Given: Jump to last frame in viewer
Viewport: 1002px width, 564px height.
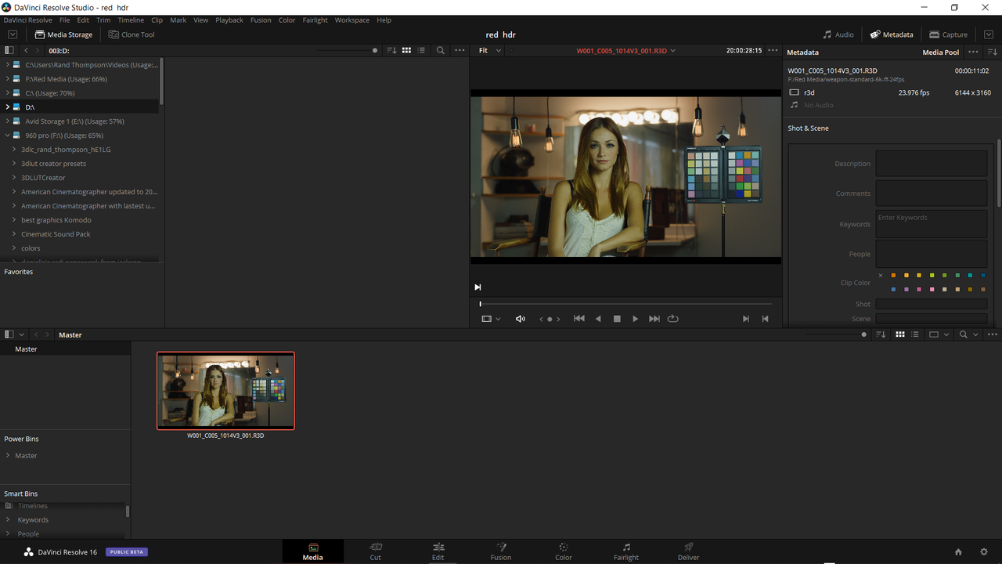Looking at the screenshot, I should pyautogui.click(x=654, y=319).
